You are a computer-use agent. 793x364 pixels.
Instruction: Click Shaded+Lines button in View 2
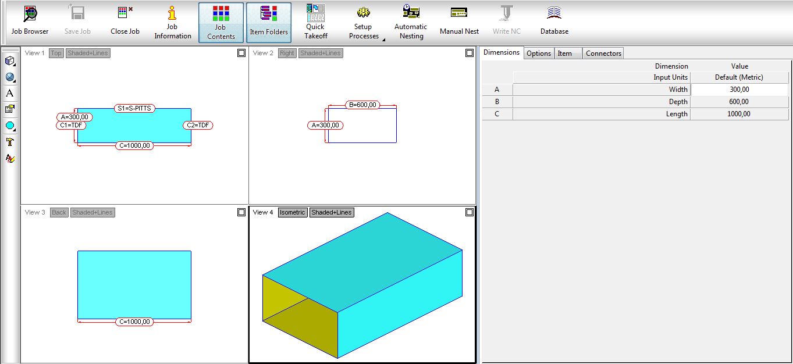pos(320,53)
